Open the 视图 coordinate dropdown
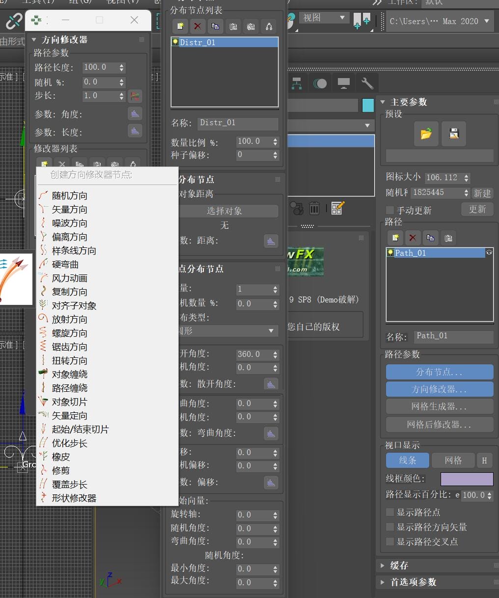The image size is (499, 598). pos(324,18)
